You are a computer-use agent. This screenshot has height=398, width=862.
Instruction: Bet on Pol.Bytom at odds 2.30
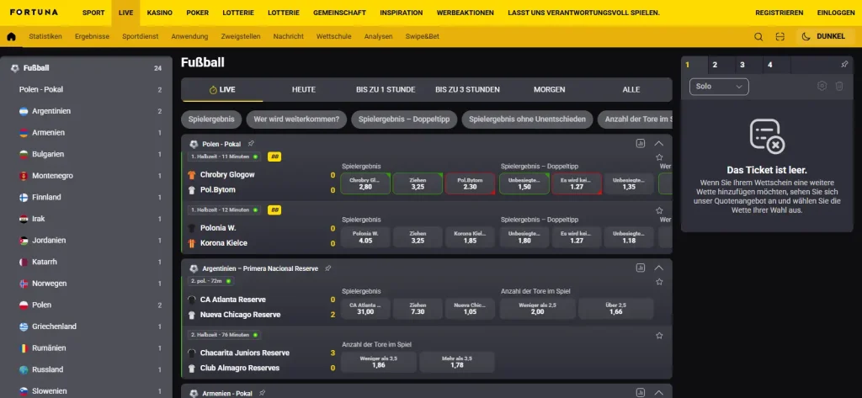(x=470, y=183)
